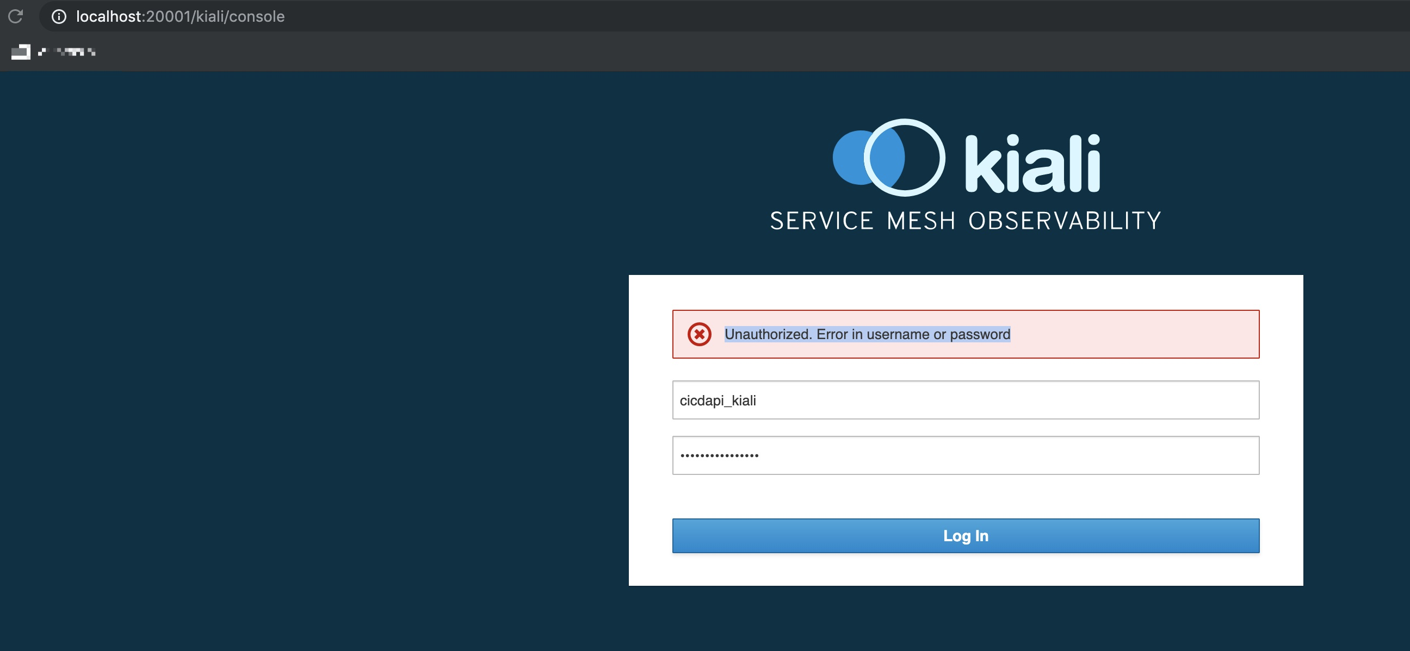The image size is (1410, 651).
Task: Focus the masked password field
Action: pyautogui.click(x=965, y=455)
